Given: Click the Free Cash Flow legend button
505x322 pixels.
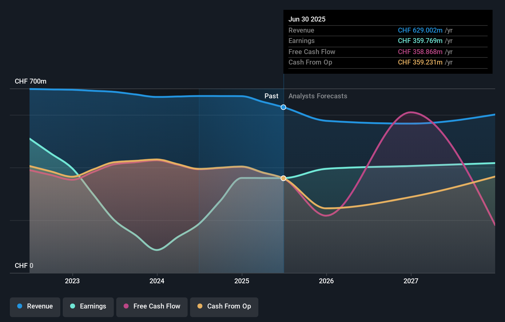Looking at the screenshot, I should (x=152, y=307).
